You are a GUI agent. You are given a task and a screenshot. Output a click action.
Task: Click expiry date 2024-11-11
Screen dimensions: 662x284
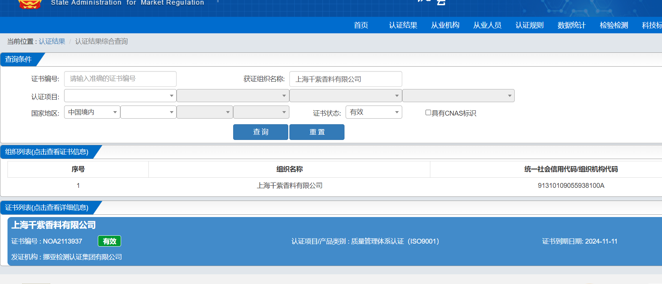pyautogui.click(x=601, y=241)
